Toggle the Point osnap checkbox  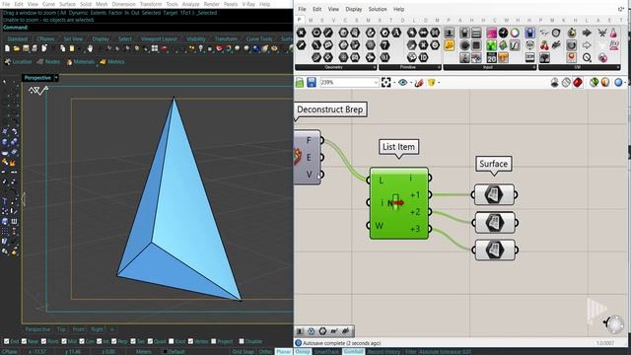tap(43, 341)
